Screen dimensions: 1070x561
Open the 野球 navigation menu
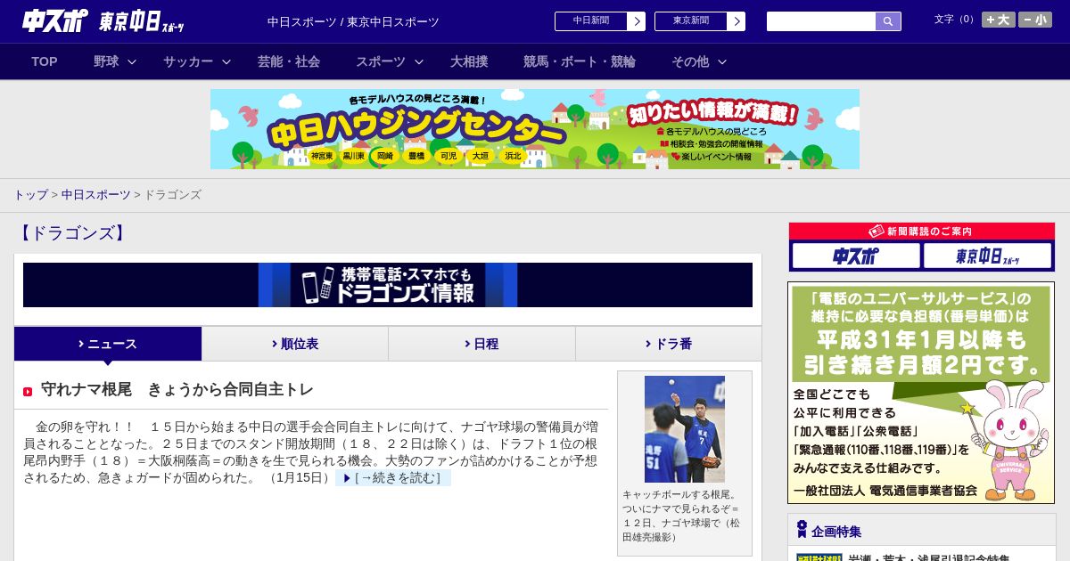click(106, 61)
